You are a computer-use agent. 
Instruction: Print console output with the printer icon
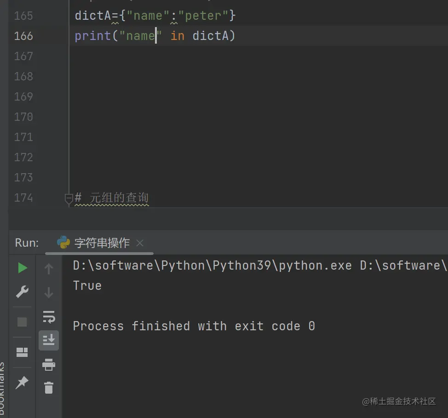(x=49, y=365)
